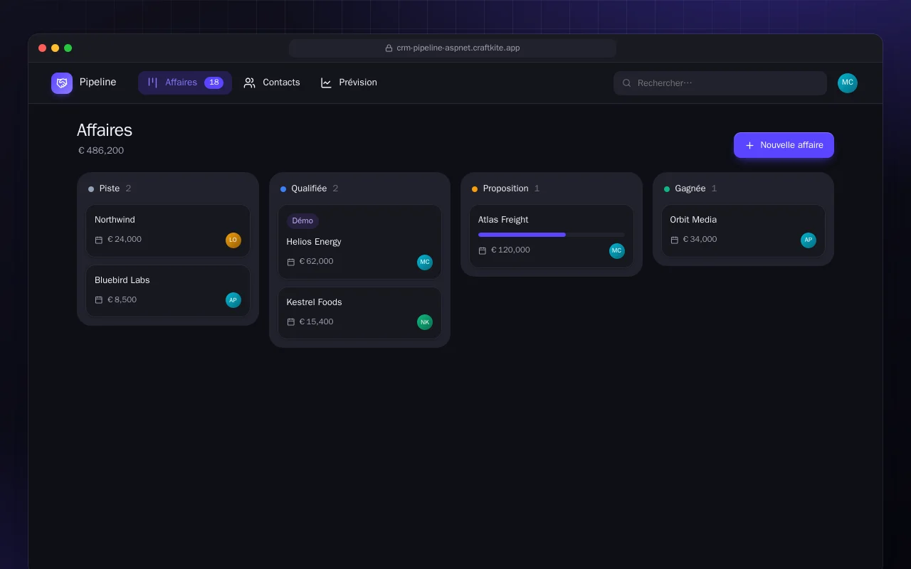911x569 pixels.
Task: Click the browser address bar URL
Action: [x=452, y=48]
